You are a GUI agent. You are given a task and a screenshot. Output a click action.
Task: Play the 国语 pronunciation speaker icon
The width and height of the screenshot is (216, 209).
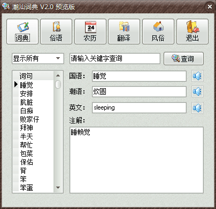pyautogui.click(x=197, y=76)
